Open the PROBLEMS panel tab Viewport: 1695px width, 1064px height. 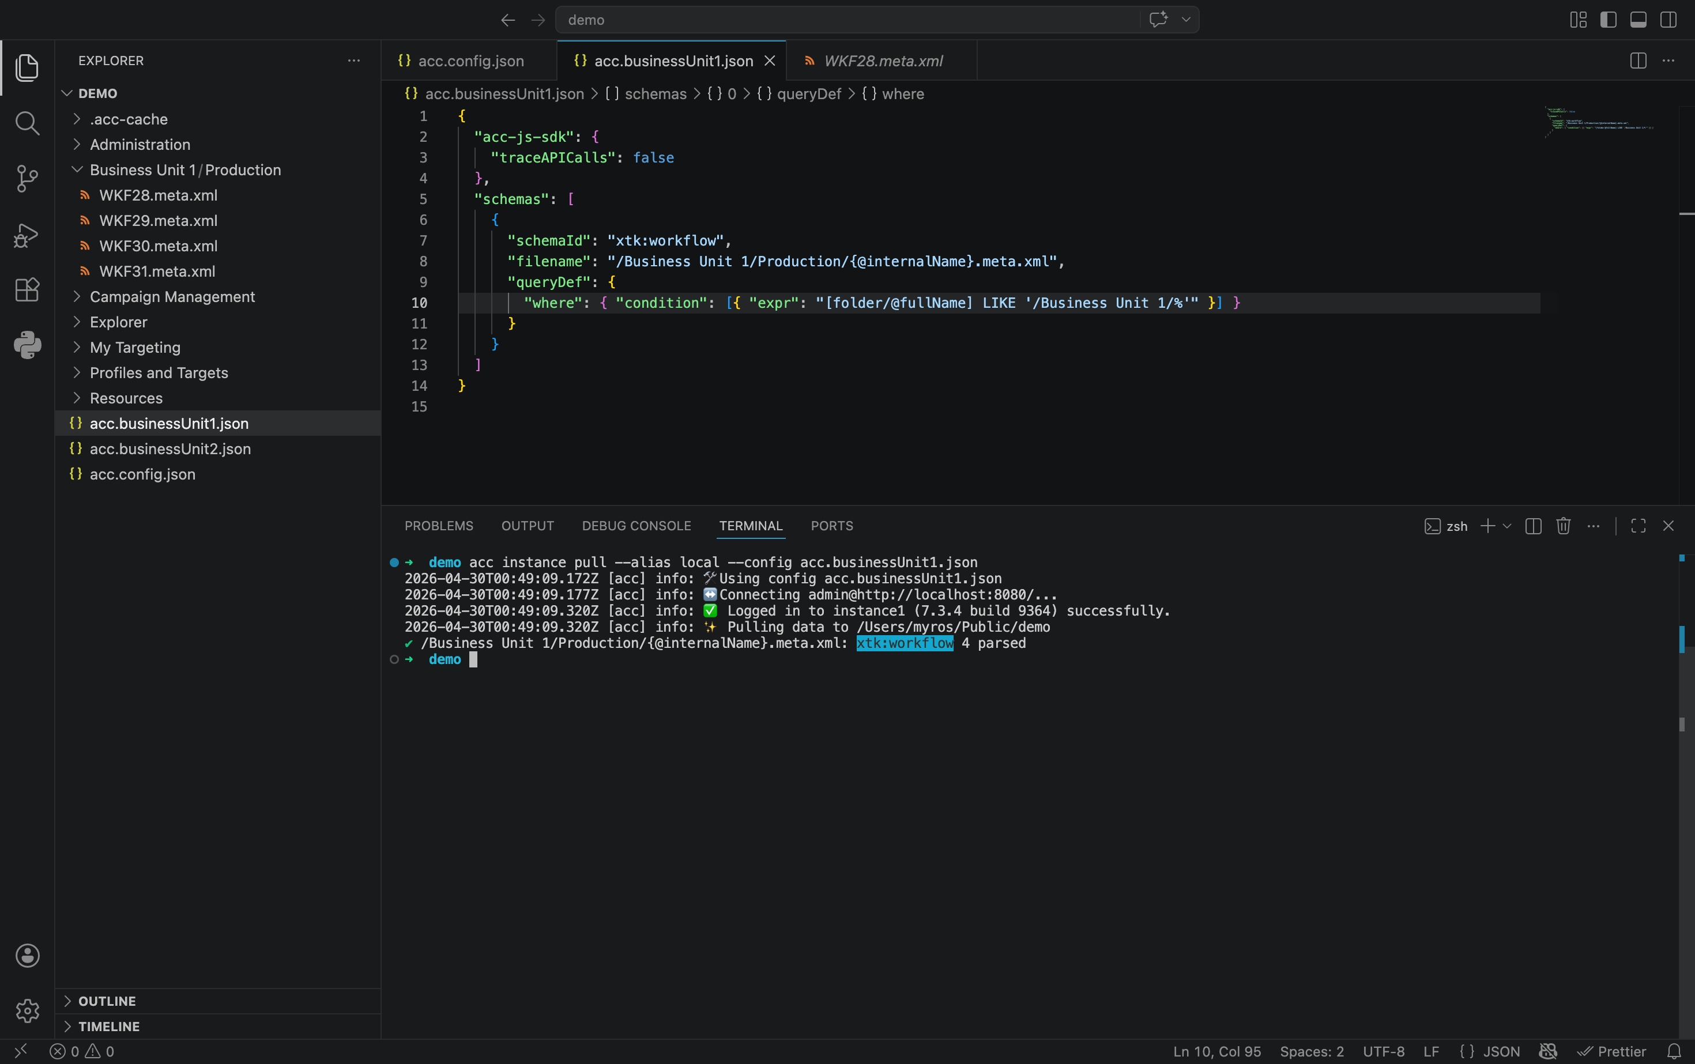(x=439, y=526)
